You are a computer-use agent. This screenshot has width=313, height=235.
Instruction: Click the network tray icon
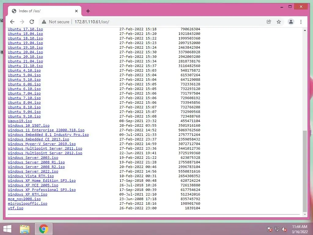click(x=277, y=229)
